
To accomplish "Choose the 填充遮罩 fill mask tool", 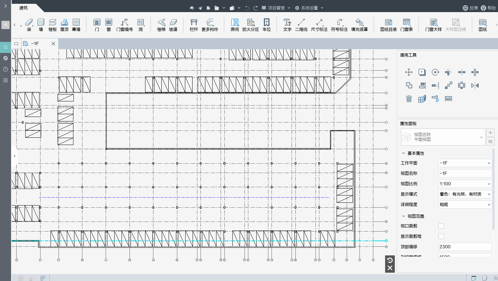I will (x=359, y=25).
